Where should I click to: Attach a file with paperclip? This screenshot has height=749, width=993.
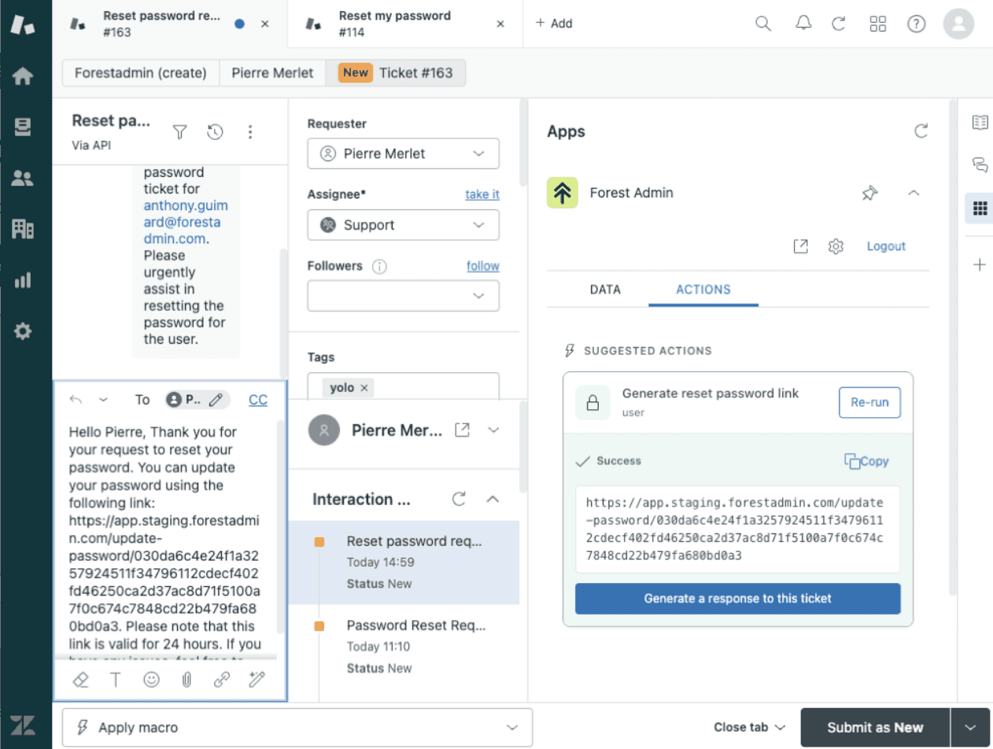(x=186, y=680)
